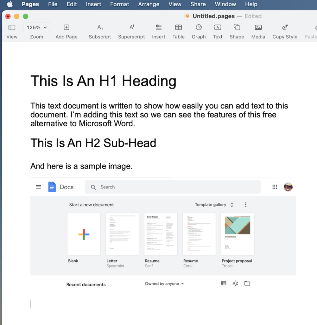The image size is (317, 325).
Task: Open the Apple menu
Action: tap(10, 4)
